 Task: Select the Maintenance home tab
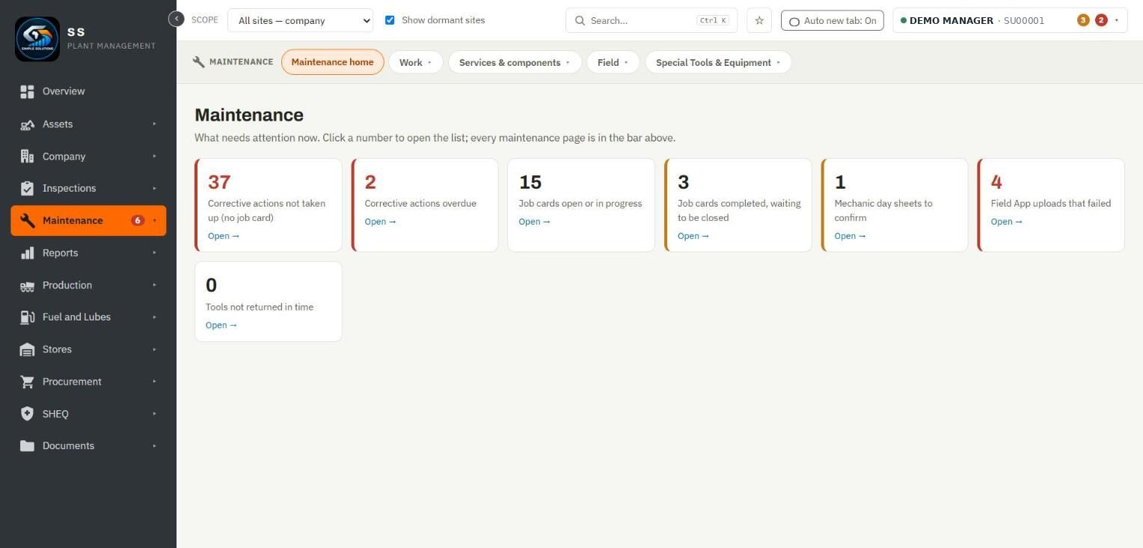[333, 62]
